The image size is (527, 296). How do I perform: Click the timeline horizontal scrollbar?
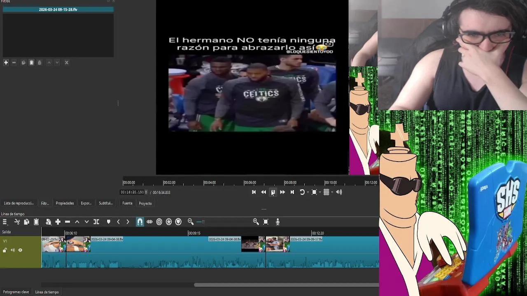[286, 285]
